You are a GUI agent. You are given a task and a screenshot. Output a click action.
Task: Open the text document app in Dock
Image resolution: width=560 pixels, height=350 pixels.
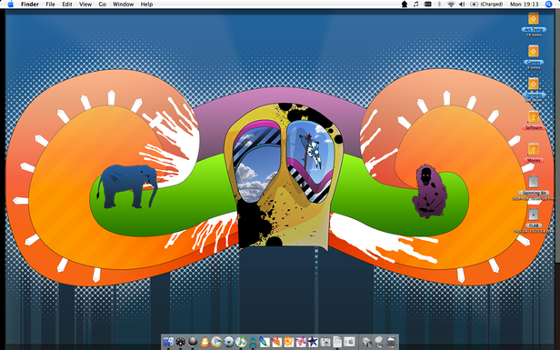click(x=337, y=342)
